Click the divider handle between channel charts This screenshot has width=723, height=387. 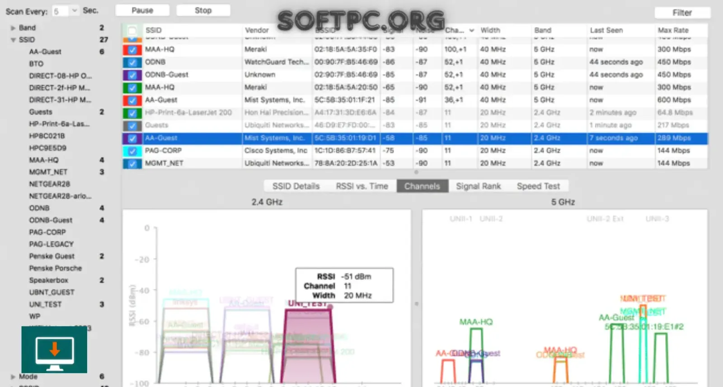[x=416, y=304]
